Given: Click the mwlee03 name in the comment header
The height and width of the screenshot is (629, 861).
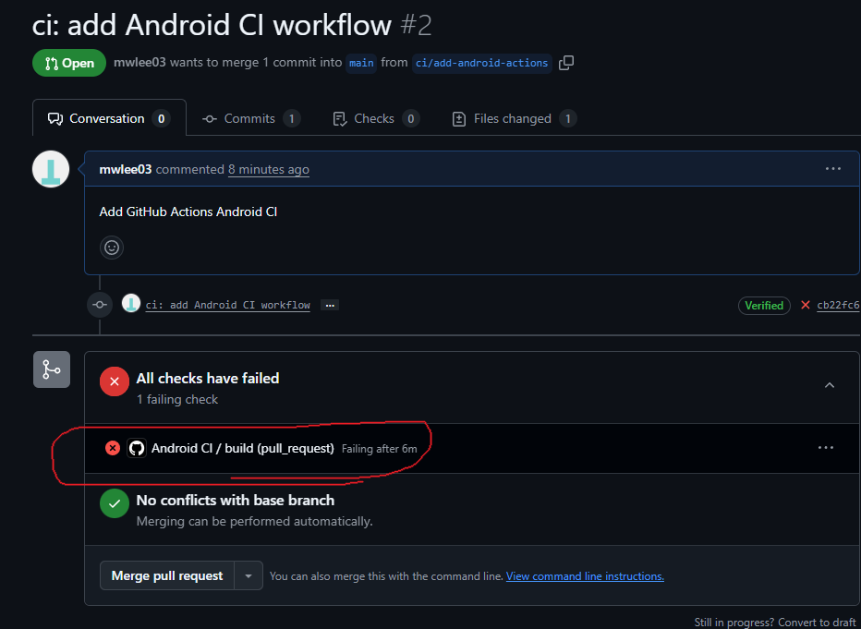Looking at the screenshot, I should [126, 170].
